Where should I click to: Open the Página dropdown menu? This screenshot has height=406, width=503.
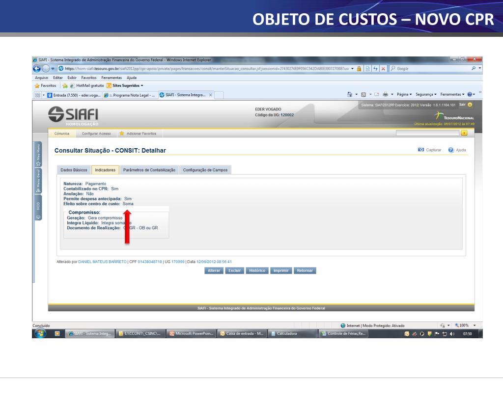pos(404,94)
